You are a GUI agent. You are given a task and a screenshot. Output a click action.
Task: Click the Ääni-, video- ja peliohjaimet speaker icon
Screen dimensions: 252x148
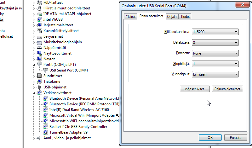[x=39, y=138]
